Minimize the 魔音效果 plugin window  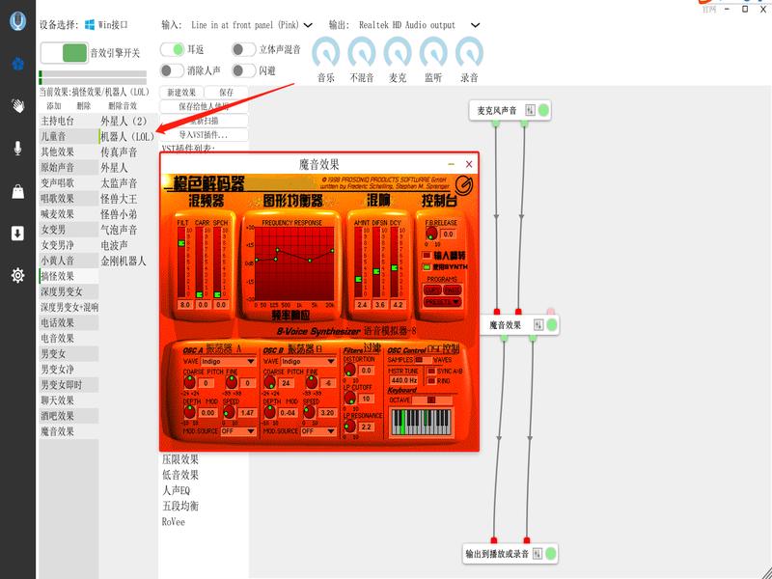tap(451, 164)
